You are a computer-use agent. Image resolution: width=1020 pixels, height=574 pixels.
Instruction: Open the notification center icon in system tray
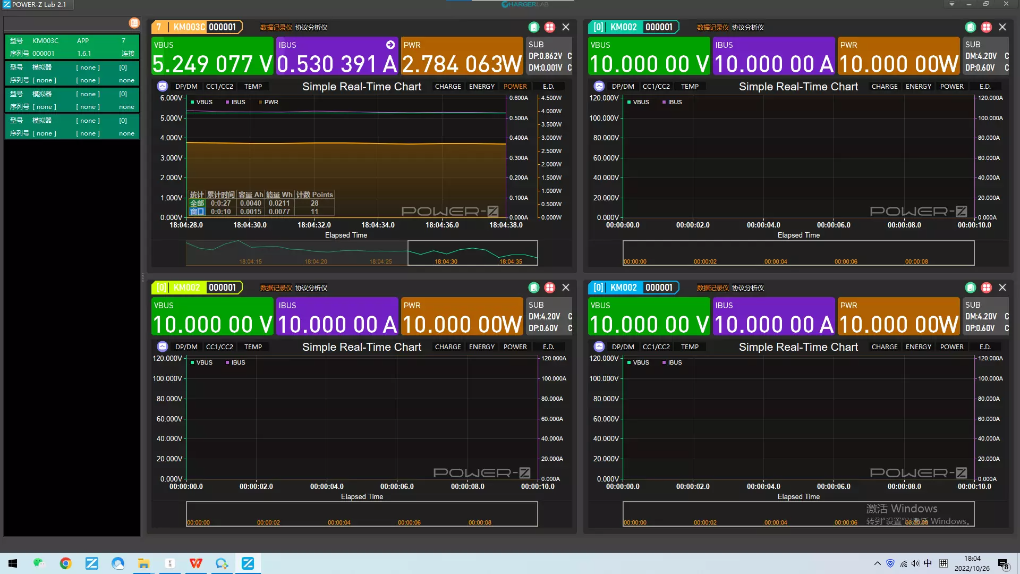point(1004,564)
